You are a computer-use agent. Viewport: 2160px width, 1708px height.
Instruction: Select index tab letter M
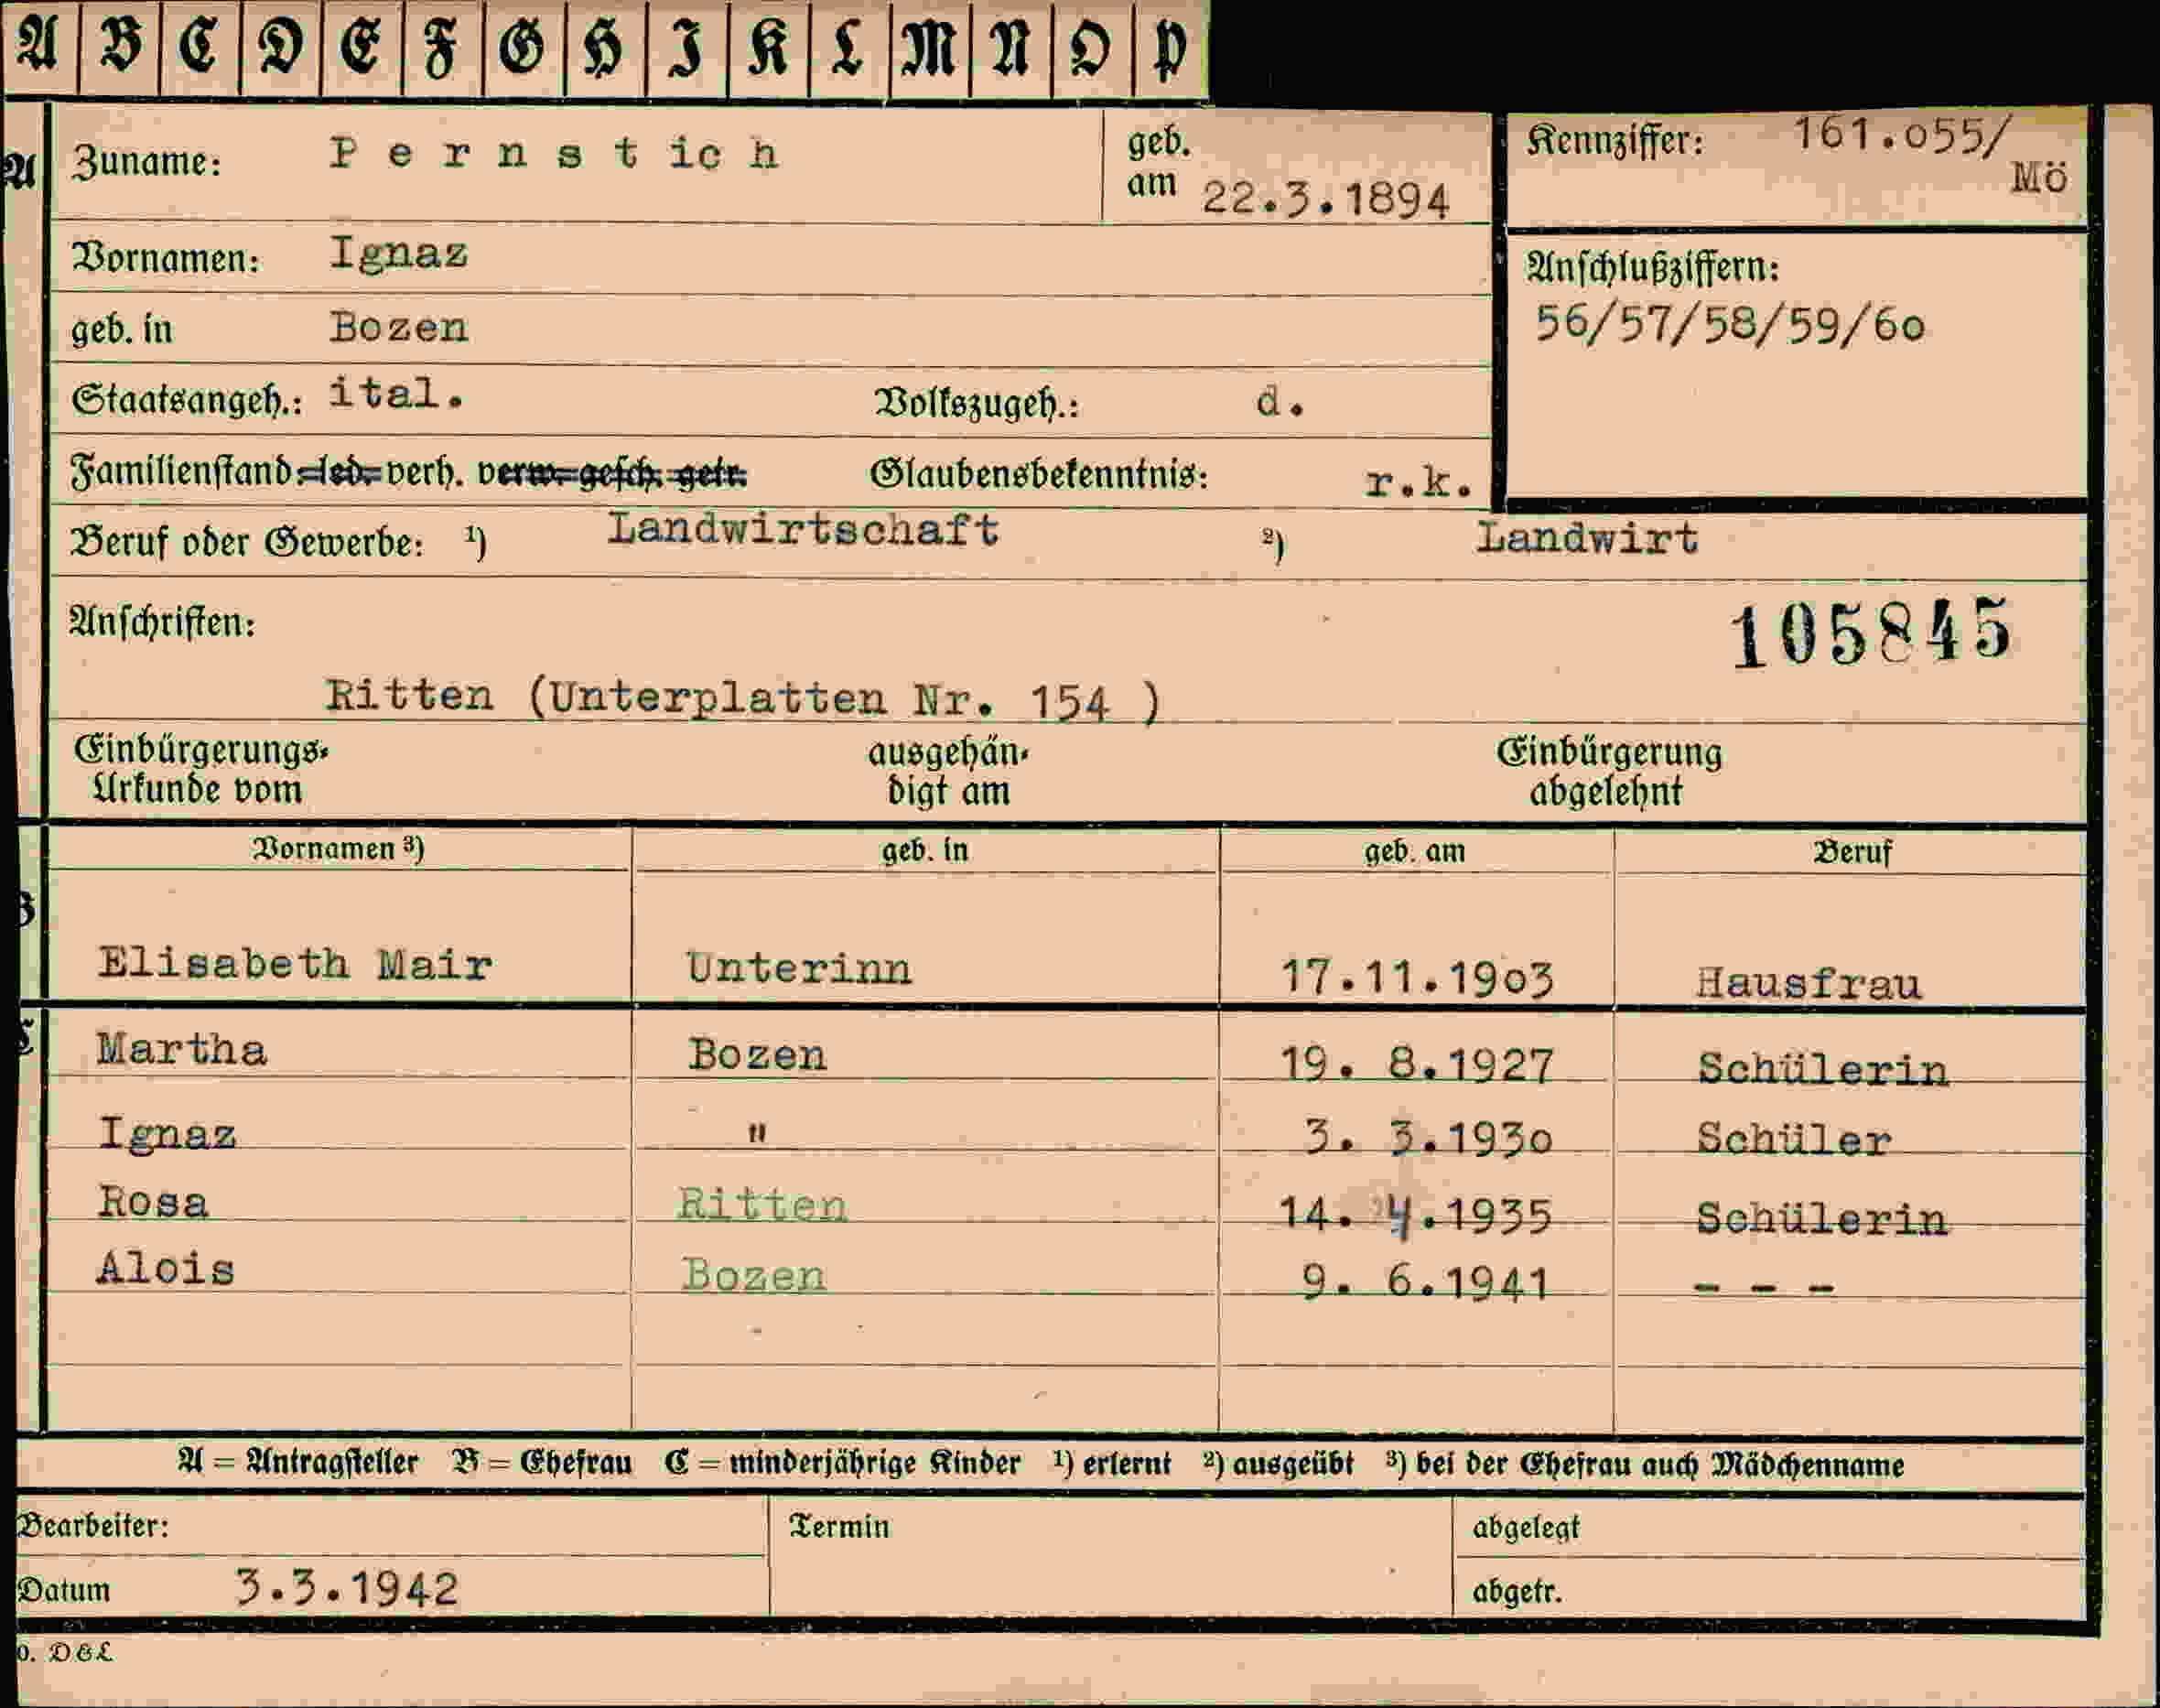(x=930, y=48)
